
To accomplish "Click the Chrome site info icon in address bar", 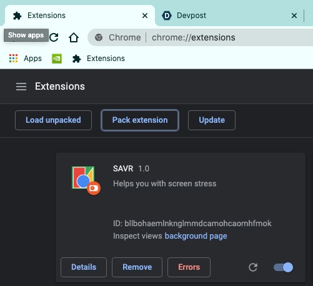I will pyautogui.click(x=99, y=37).
